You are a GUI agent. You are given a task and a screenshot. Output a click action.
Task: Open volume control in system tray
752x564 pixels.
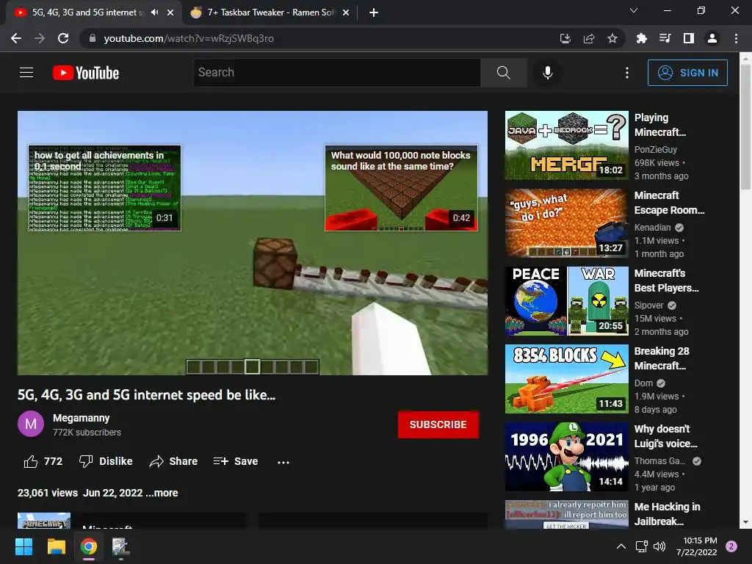point(659,546)
